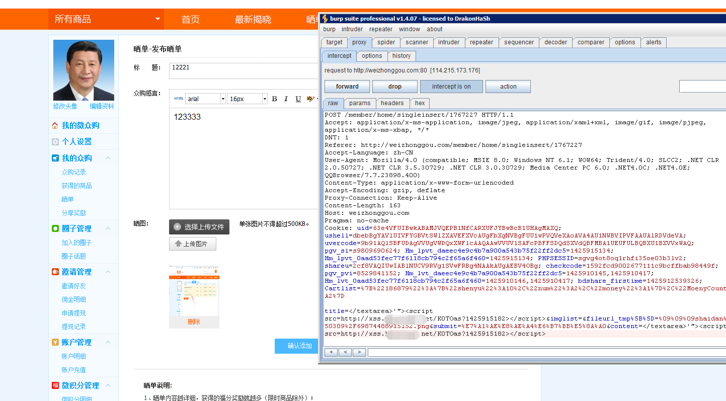
Task: Drop the intercepted request in Burp
Action: point(395,87)
